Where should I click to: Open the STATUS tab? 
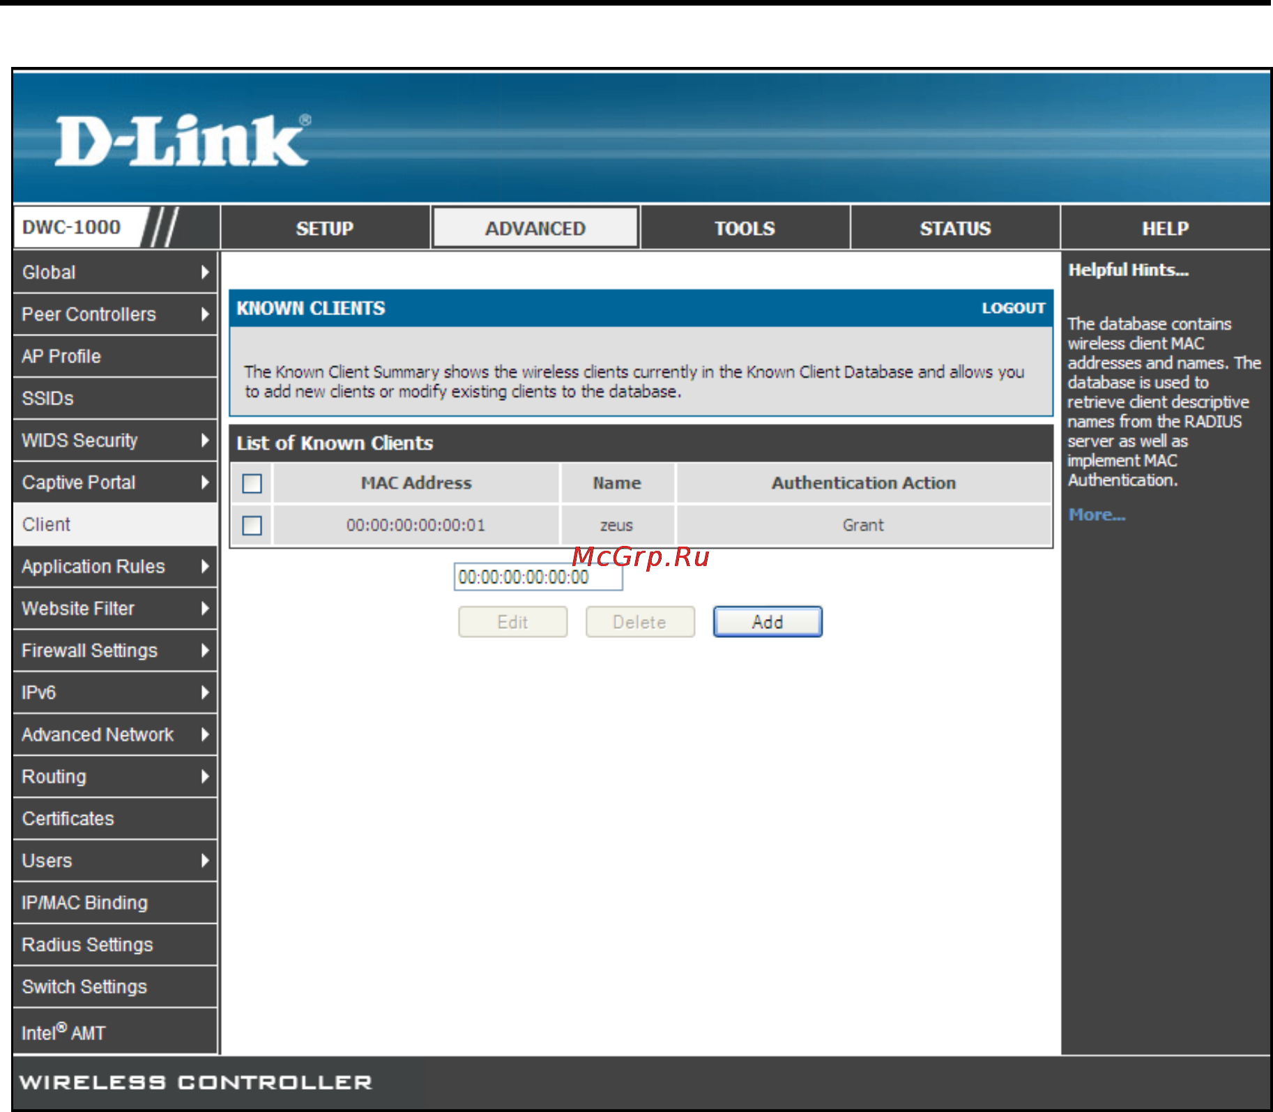(955, 228)
